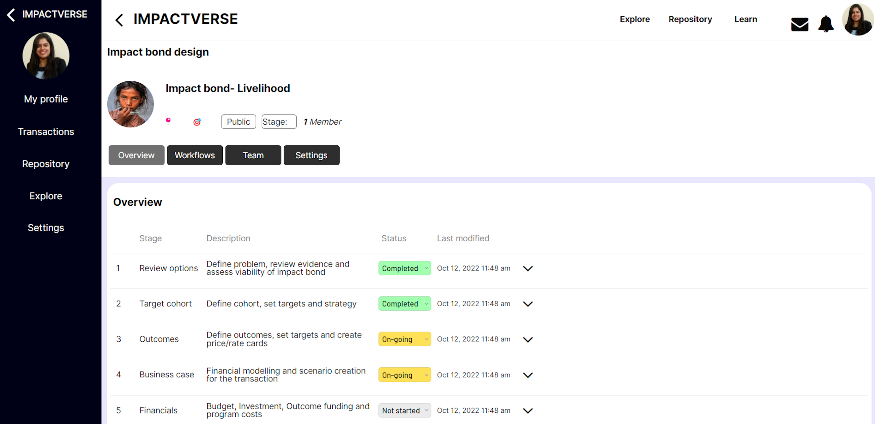Click the Impact bond design heading
This screenshot has height=424, width=875.
[158, 52]
